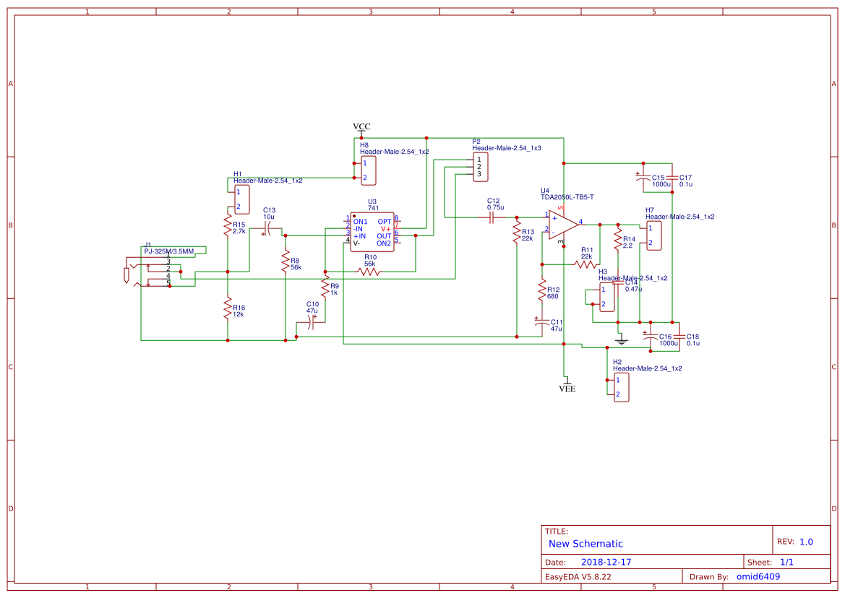Click the R8 56k resistor symbol
The image size is (845, 598).
click(286, 261)
